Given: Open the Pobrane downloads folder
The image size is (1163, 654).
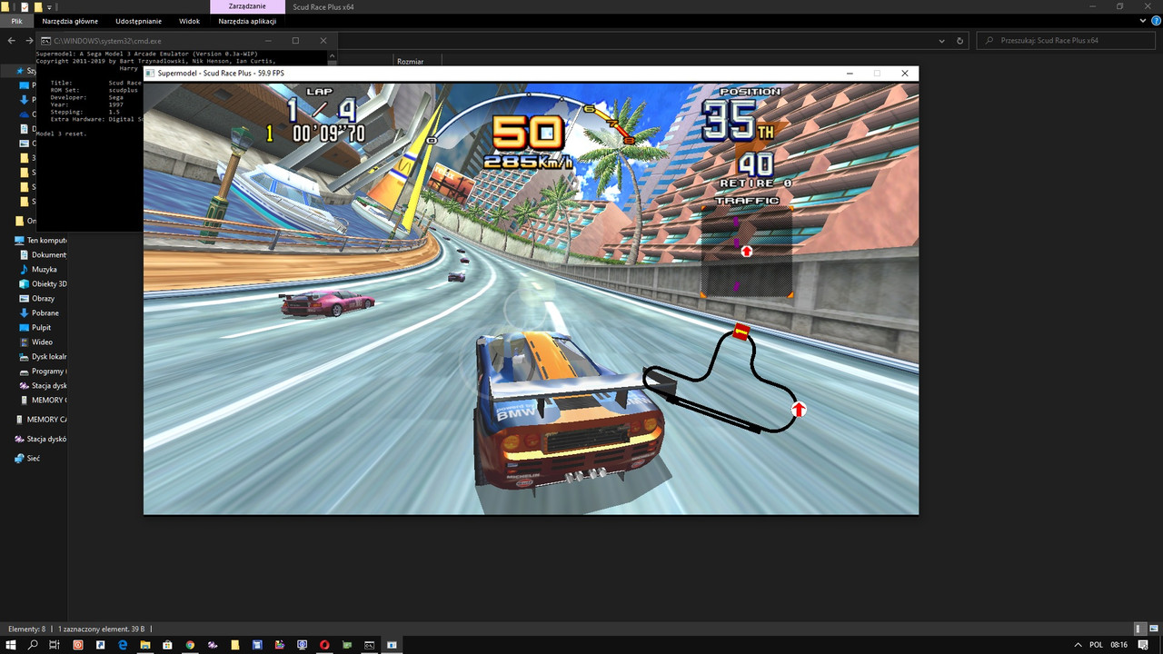Looking at the screenshot, I should tap(40, 312).
